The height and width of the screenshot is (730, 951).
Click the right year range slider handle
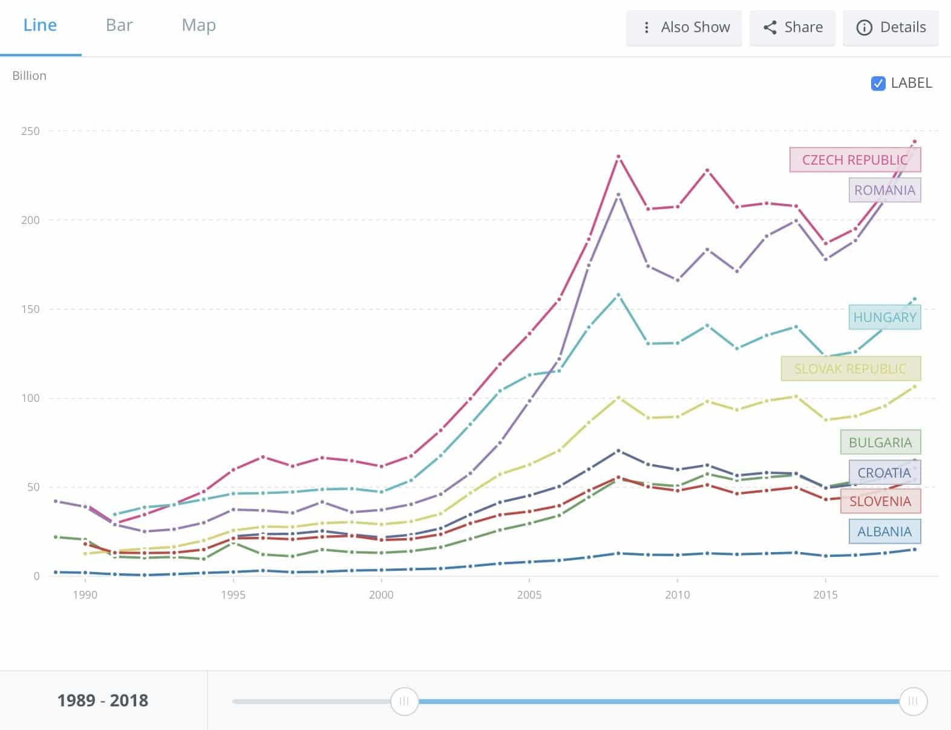(912, 701)
